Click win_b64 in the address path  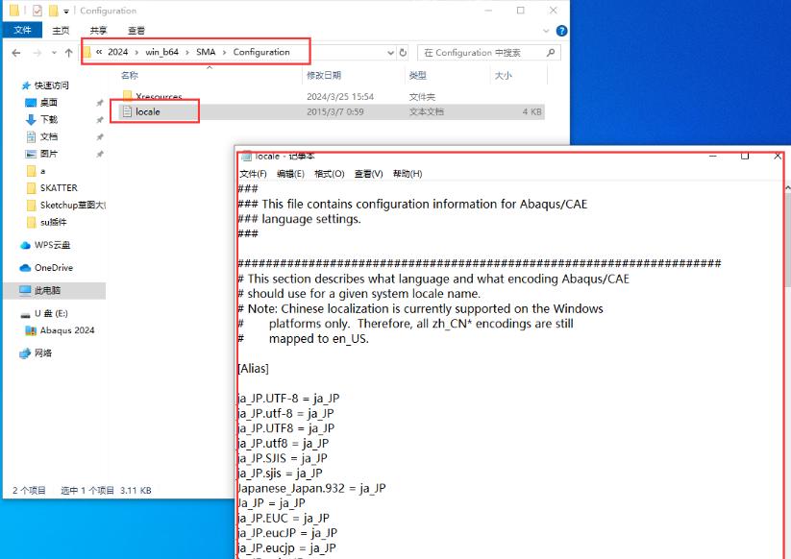point(161,52)
